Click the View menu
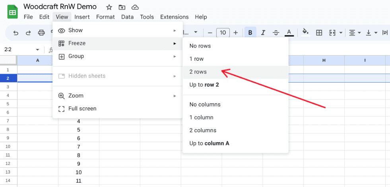The height and width of the screenshot is (187, 390). (62, 17)
